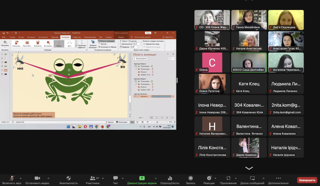320x186 pixels.
Task: Select highlighted Рисунок 2 animation row
Action: pos(154,96)
